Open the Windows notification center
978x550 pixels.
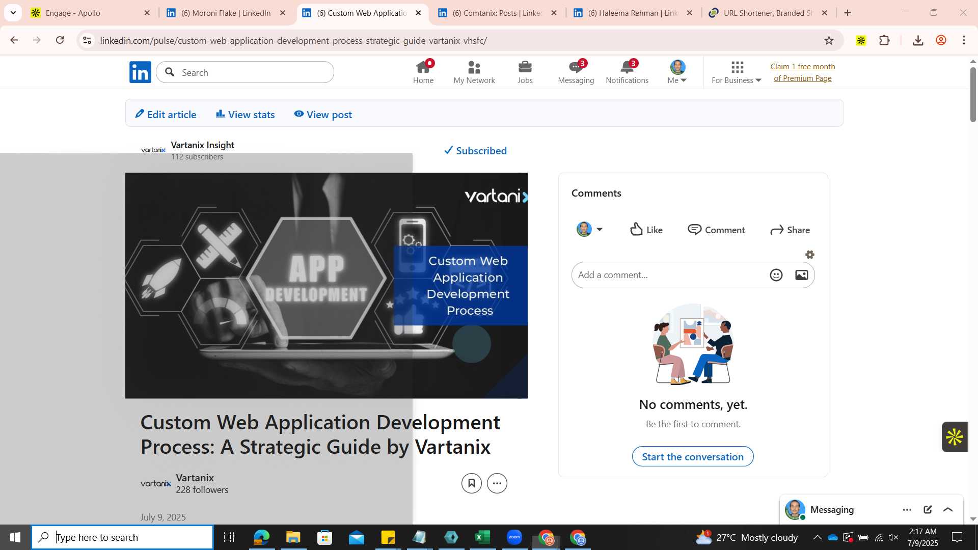pos(957,537)
